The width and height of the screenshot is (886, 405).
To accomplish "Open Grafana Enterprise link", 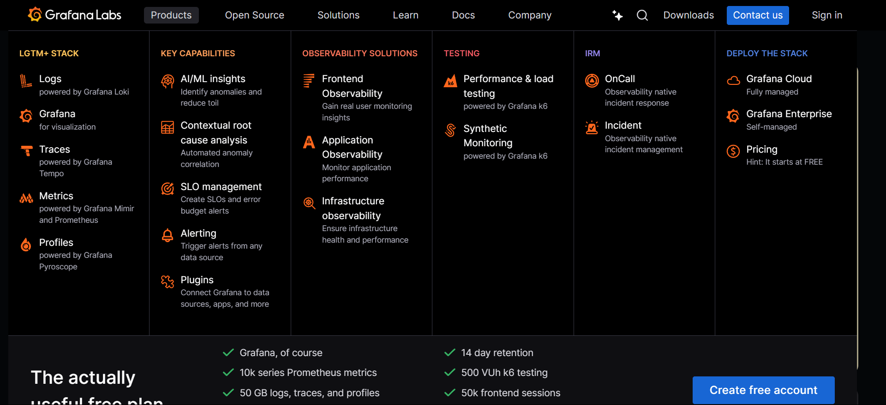I will (789, 114).
